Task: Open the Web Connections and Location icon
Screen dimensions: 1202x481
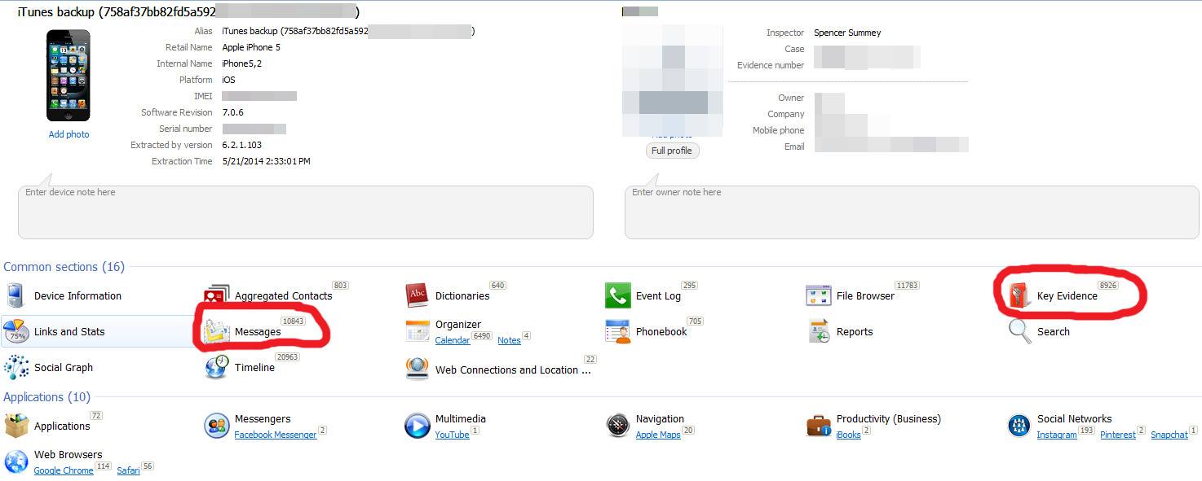Action: [417, 369]
